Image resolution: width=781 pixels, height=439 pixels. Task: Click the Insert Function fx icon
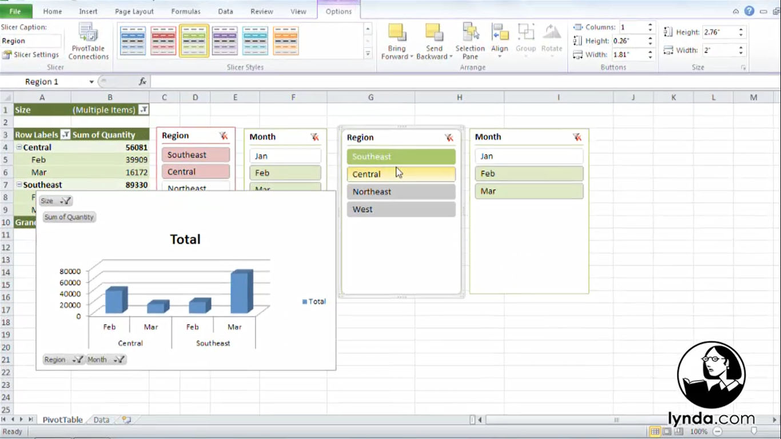tap(143, 82)
